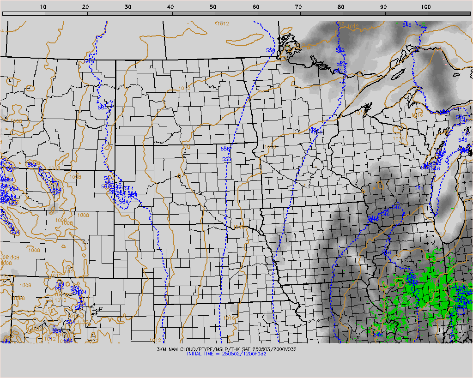Select the darkest swatch right of 100
Viewport: 473px width, 378px height.
449,13
